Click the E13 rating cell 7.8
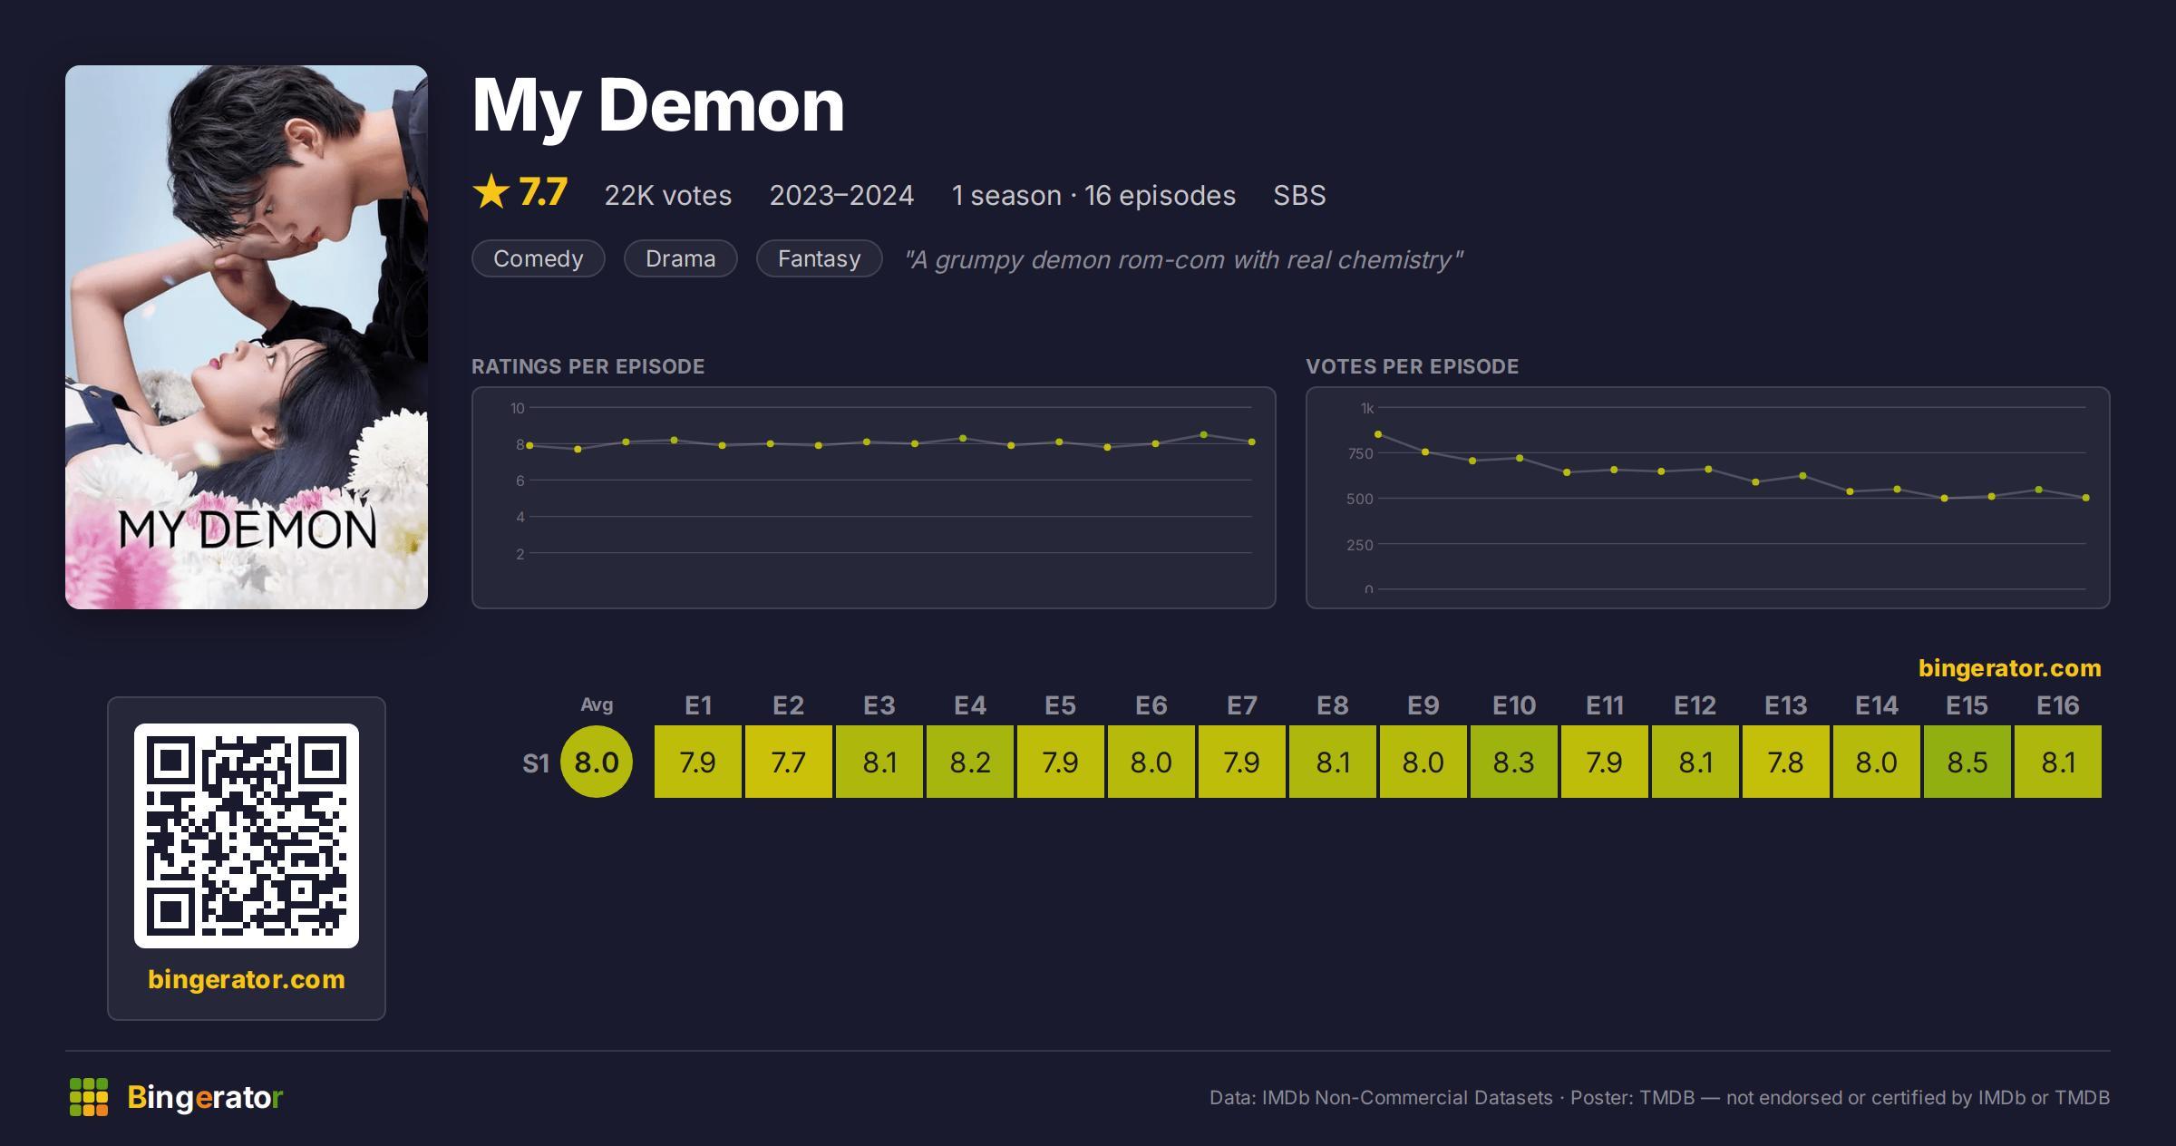This screenshot has height=1146, width=2176. pyautogui.click(x=1786, y=762)
